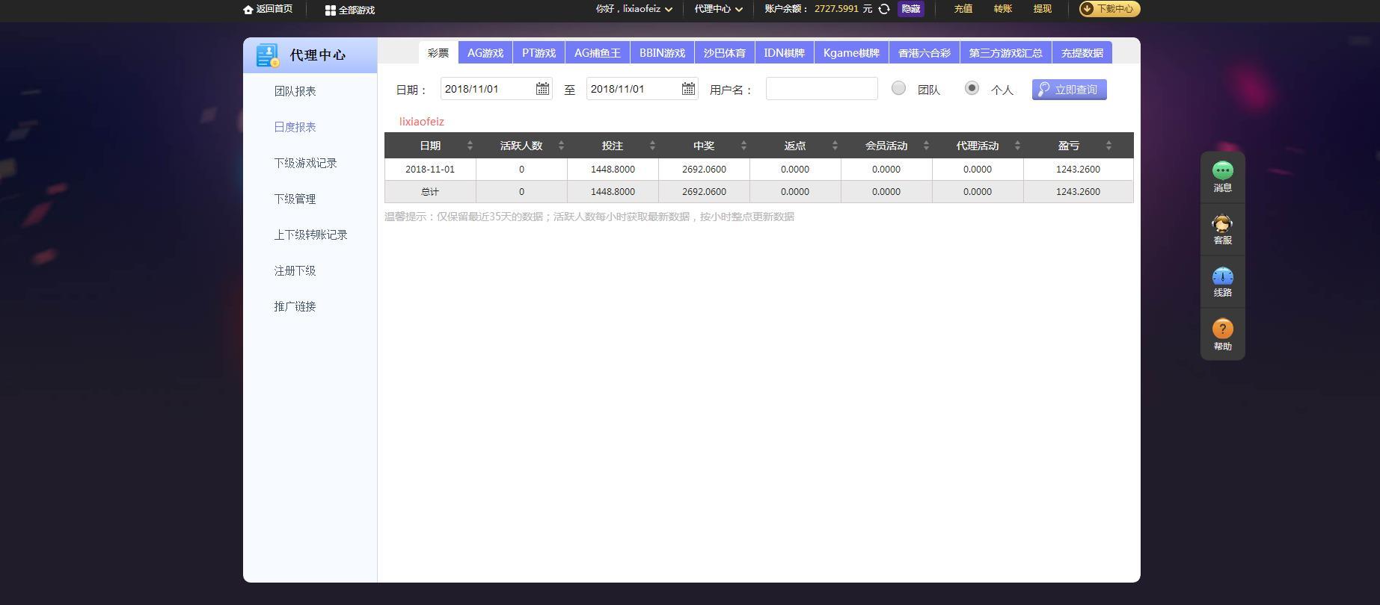Screen dimensions: 1380x605
Task: Open the 帮助 help question icon
Action: click(1223, 329)
